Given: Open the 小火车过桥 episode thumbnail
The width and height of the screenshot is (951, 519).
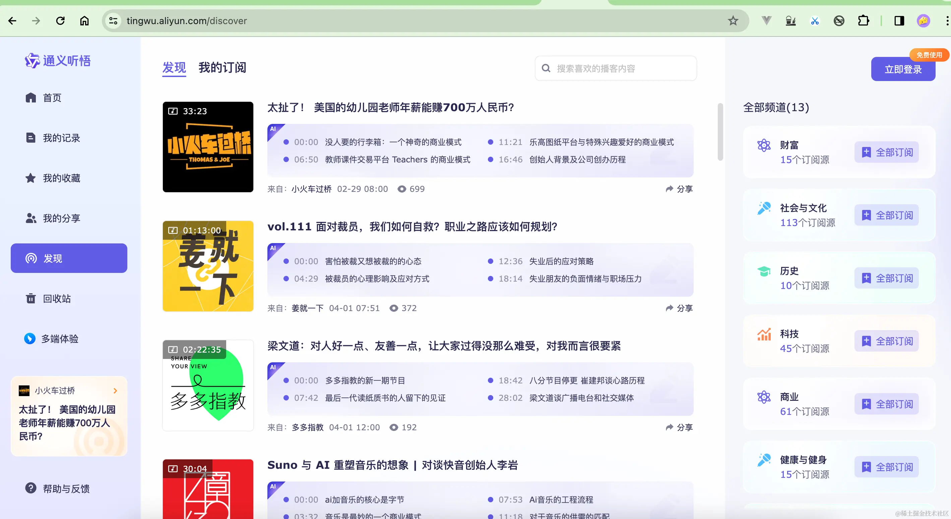Looking at the screenshot, I should tap(208, 147).
